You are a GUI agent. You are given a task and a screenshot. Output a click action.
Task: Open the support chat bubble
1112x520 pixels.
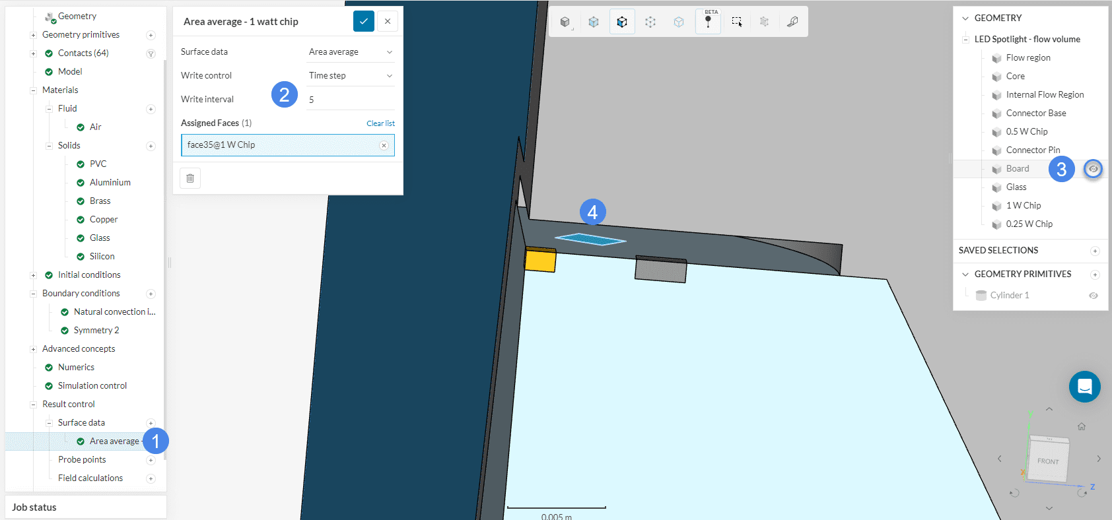(x=1084, y=387)
